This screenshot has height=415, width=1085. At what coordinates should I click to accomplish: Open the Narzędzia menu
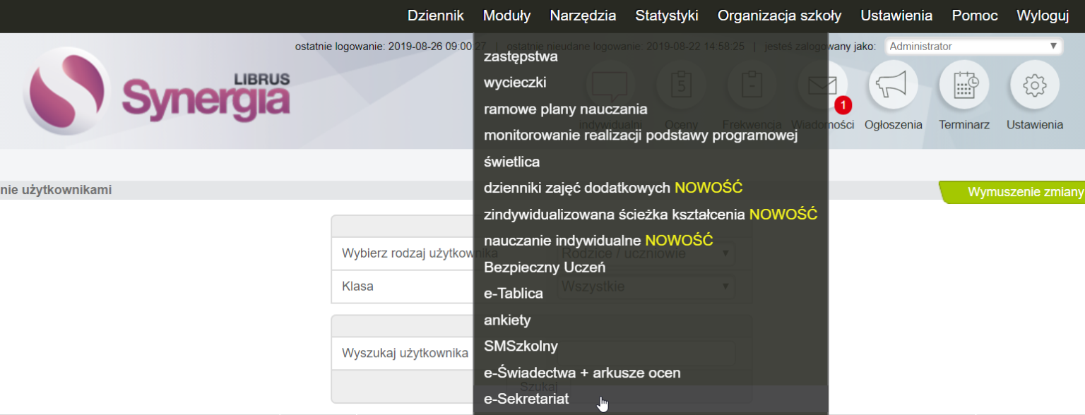[x=583, y=16]
